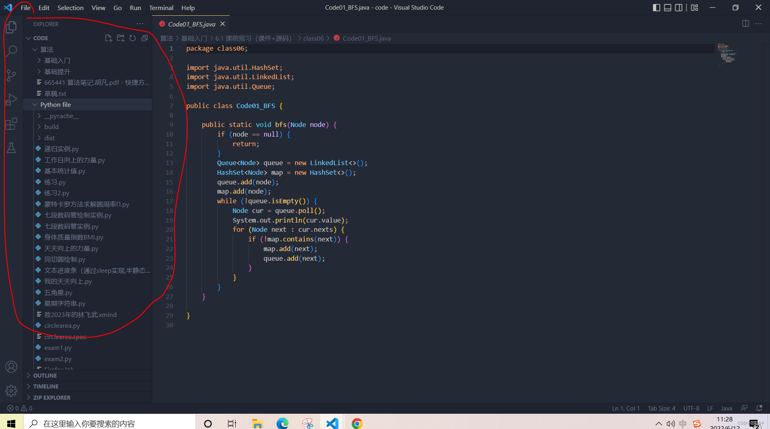Open 练习.py in explorer
The image size is (770, 429).
click(88, 182)
